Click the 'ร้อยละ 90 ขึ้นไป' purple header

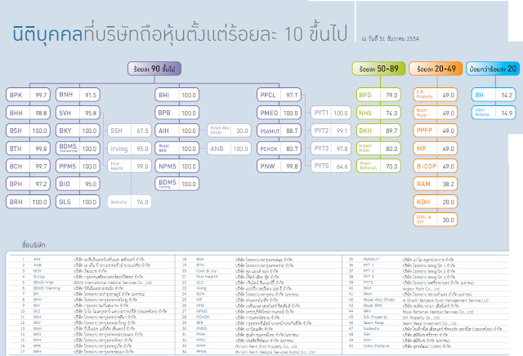(154, 69)
